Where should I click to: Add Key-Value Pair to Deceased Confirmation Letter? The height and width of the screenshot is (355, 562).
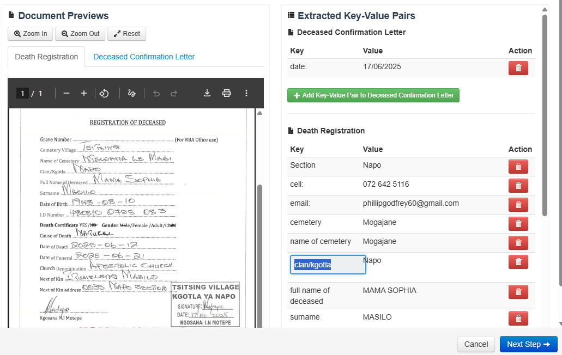click(373, 95)
